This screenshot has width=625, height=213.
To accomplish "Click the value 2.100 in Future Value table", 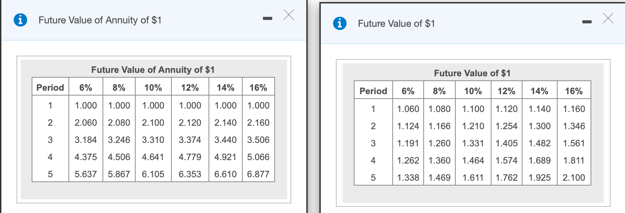I will pos(574,178).
